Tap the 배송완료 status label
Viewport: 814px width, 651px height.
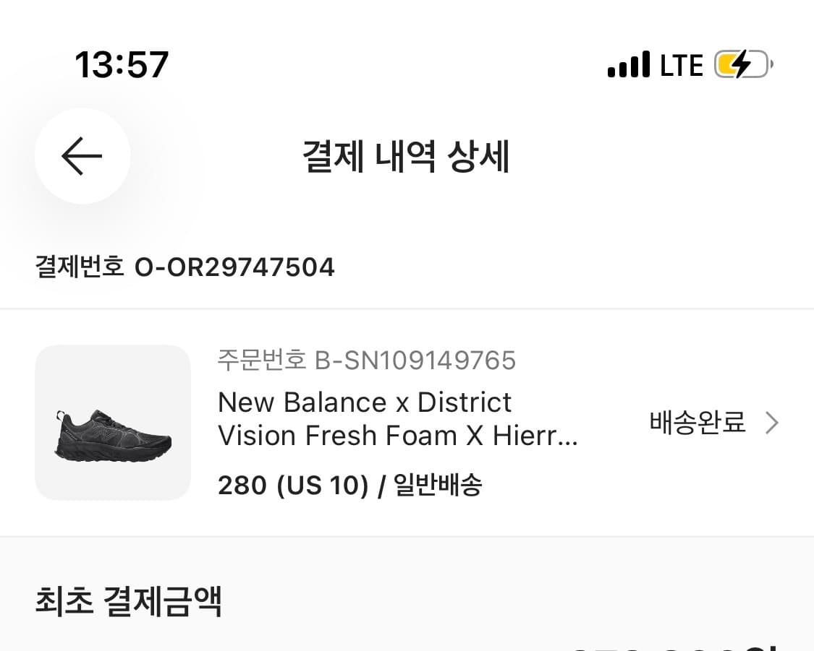pos(697,422)
